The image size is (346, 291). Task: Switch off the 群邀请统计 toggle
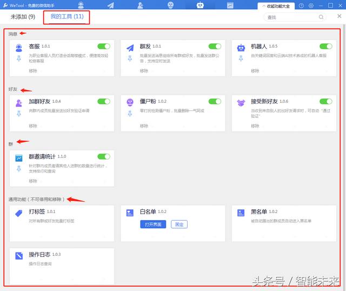tap(104, 156)
